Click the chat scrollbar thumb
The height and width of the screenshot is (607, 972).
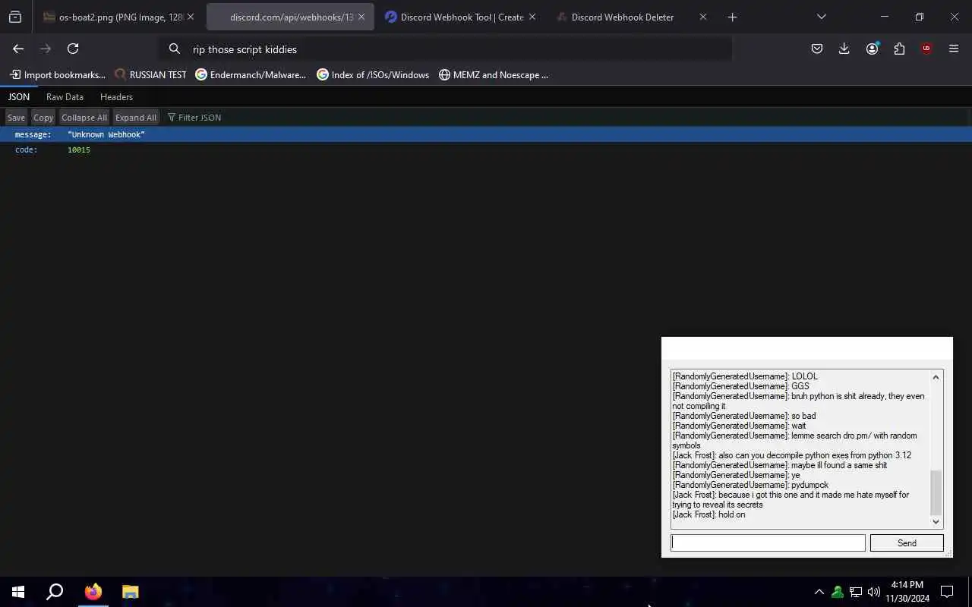click(936, 492)
